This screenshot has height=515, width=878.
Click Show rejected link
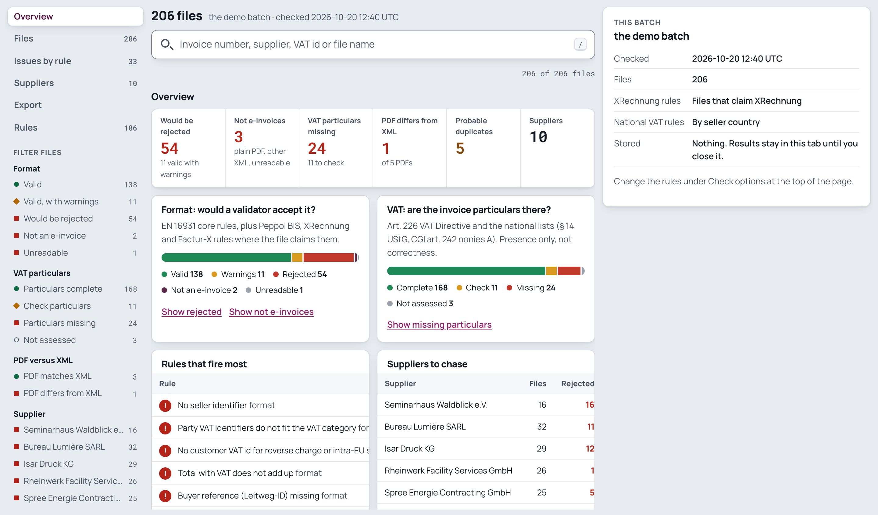[x=191, y=312]
